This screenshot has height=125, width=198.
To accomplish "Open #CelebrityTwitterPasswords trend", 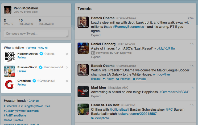I will click(x=22, y=111).
